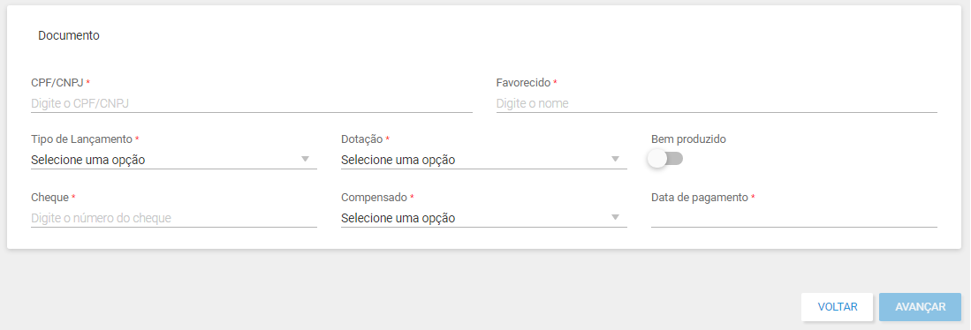This screenshot has width=971, height=330.
Task: Click the Compensado dropdown arrow icon
Action: coord(615,218)
